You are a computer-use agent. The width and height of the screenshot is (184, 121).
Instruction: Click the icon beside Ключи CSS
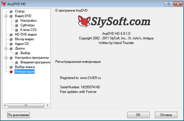pyautogui.click(x=16, y=30)
